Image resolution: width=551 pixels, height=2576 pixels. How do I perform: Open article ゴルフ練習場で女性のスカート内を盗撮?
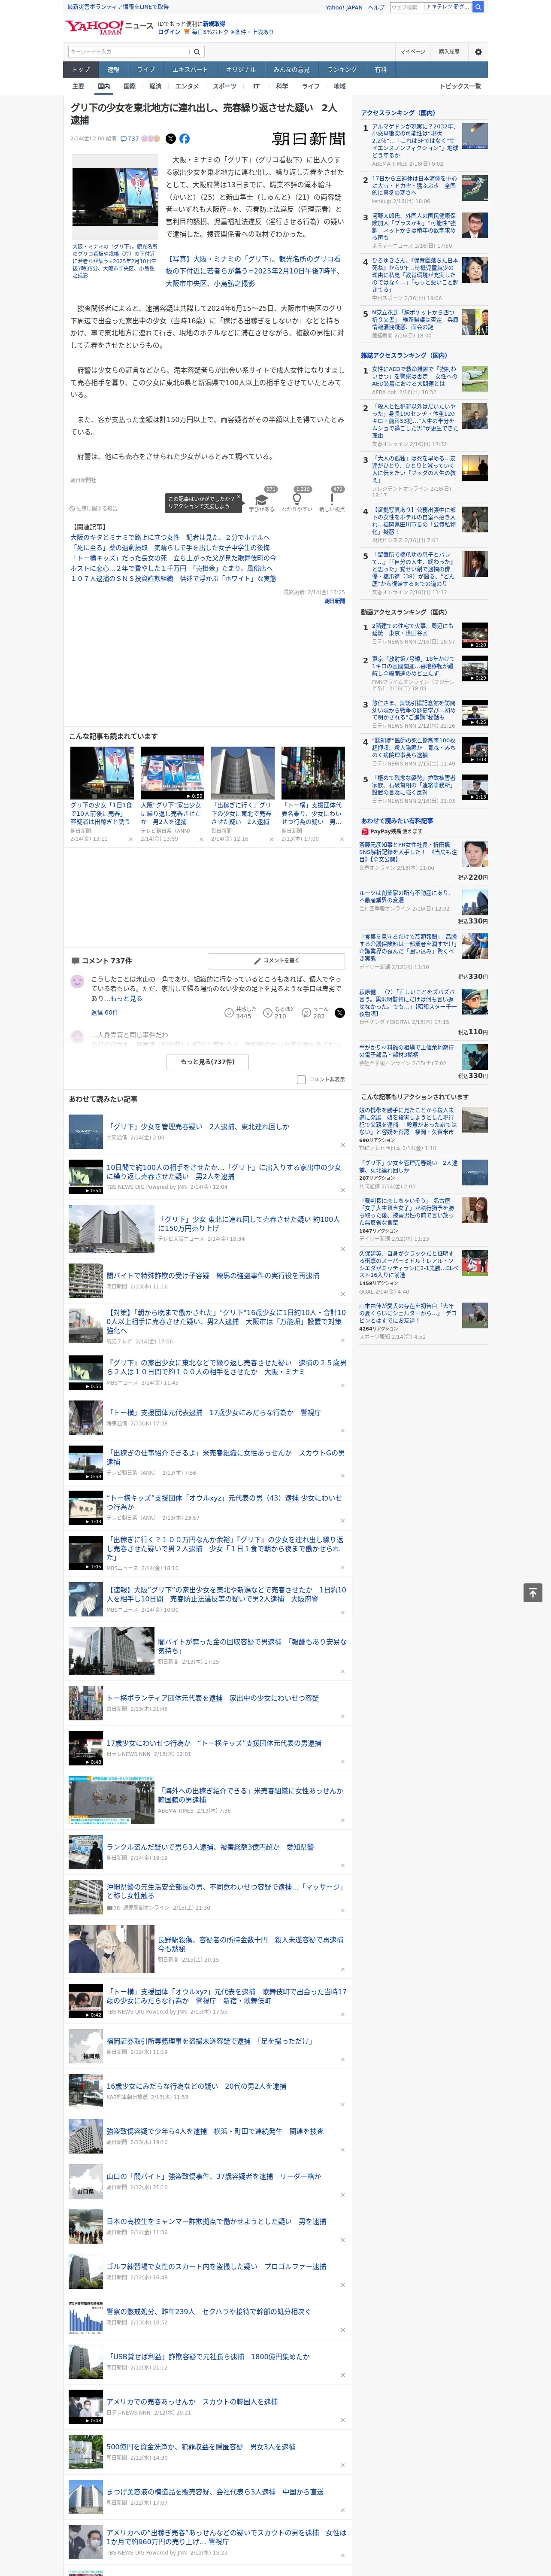(216, 2267)
